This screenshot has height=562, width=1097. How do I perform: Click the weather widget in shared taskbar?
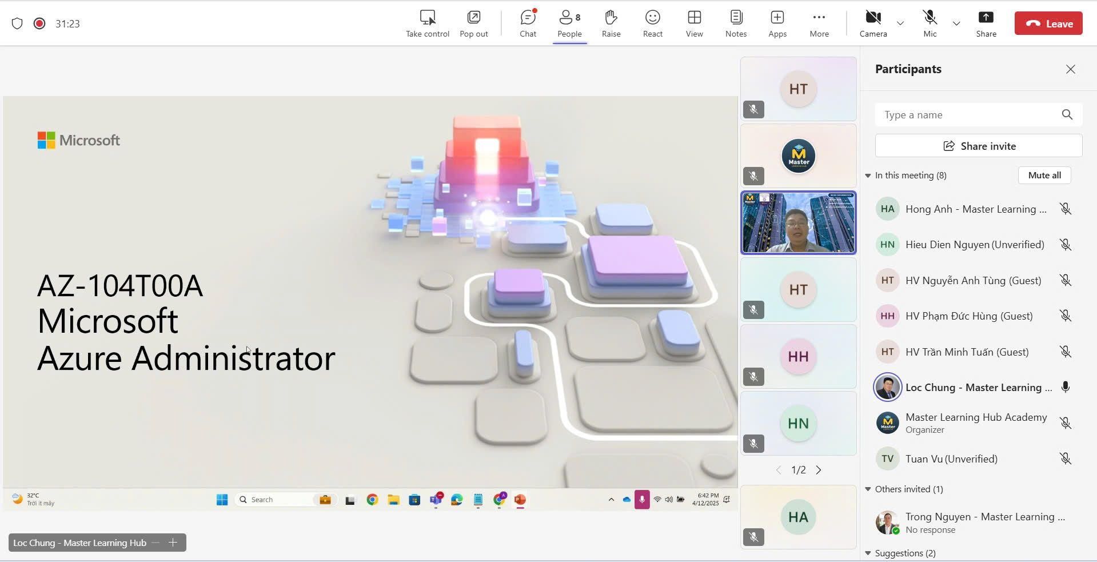pyautogui.click(x=33, y=500)
